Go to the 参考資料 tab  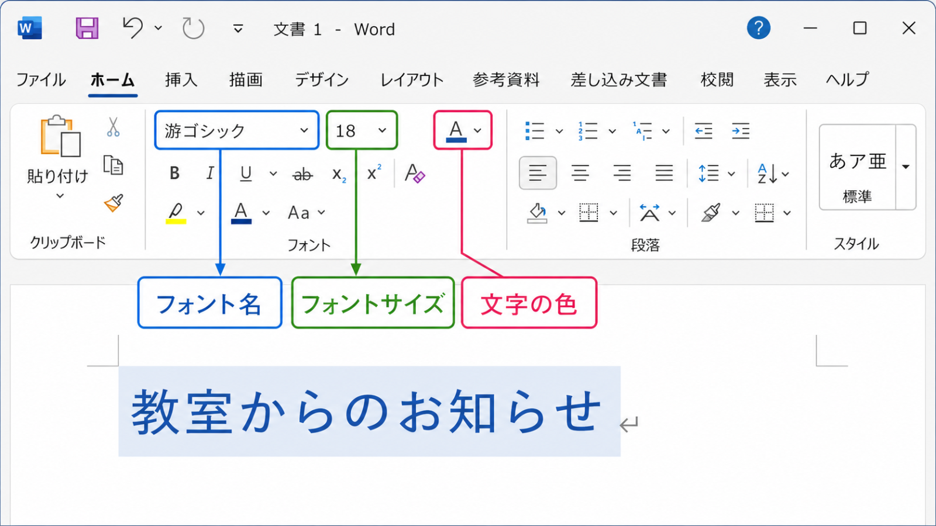(x=506, y=79)
